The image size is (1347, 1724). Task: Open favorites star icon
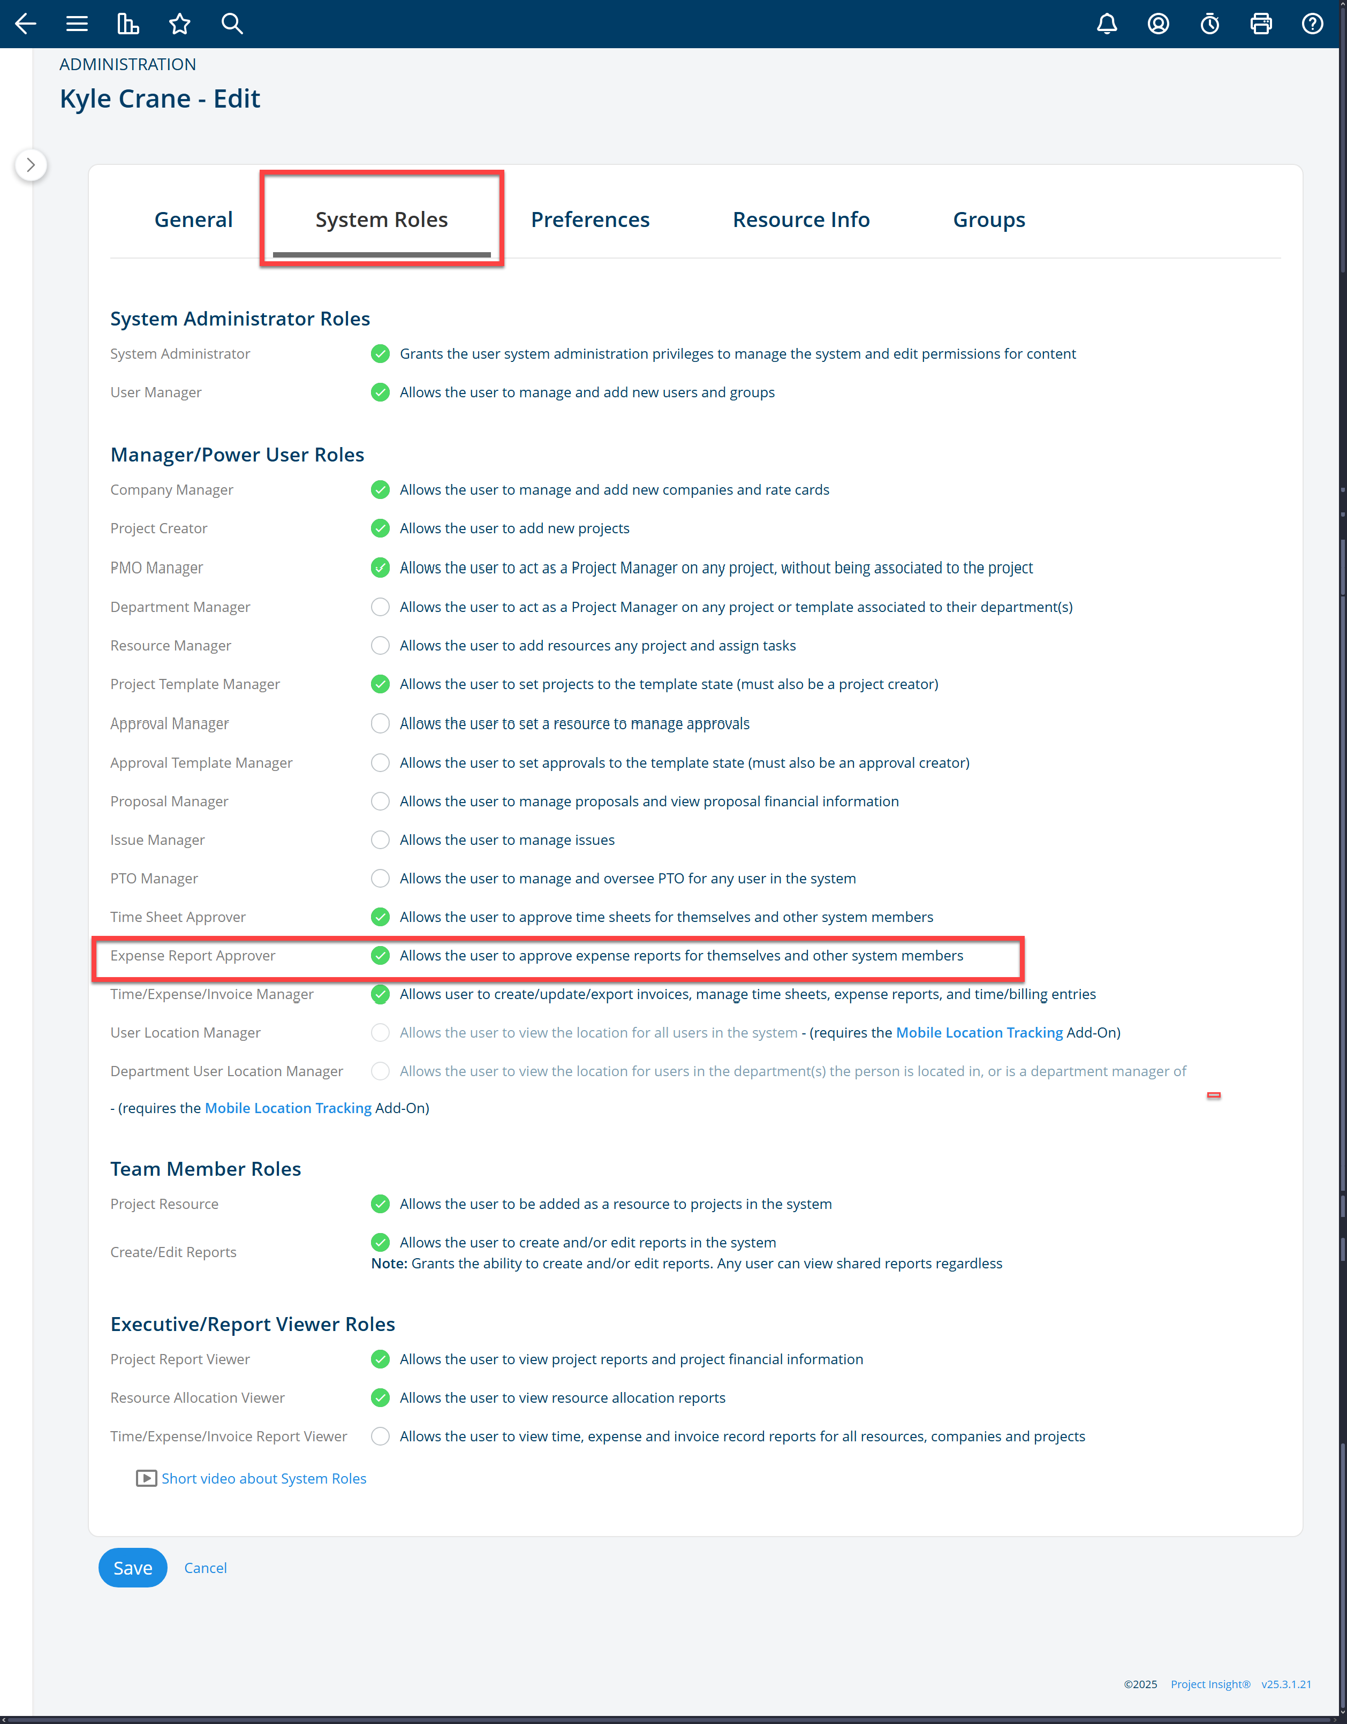[180, 24]
